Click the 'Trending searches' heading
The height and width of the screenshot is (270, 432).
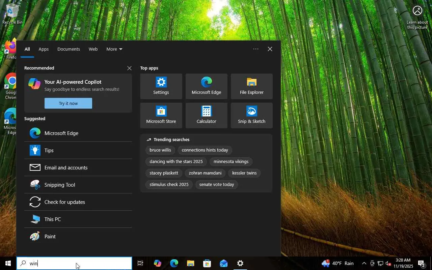pos(171,140)
